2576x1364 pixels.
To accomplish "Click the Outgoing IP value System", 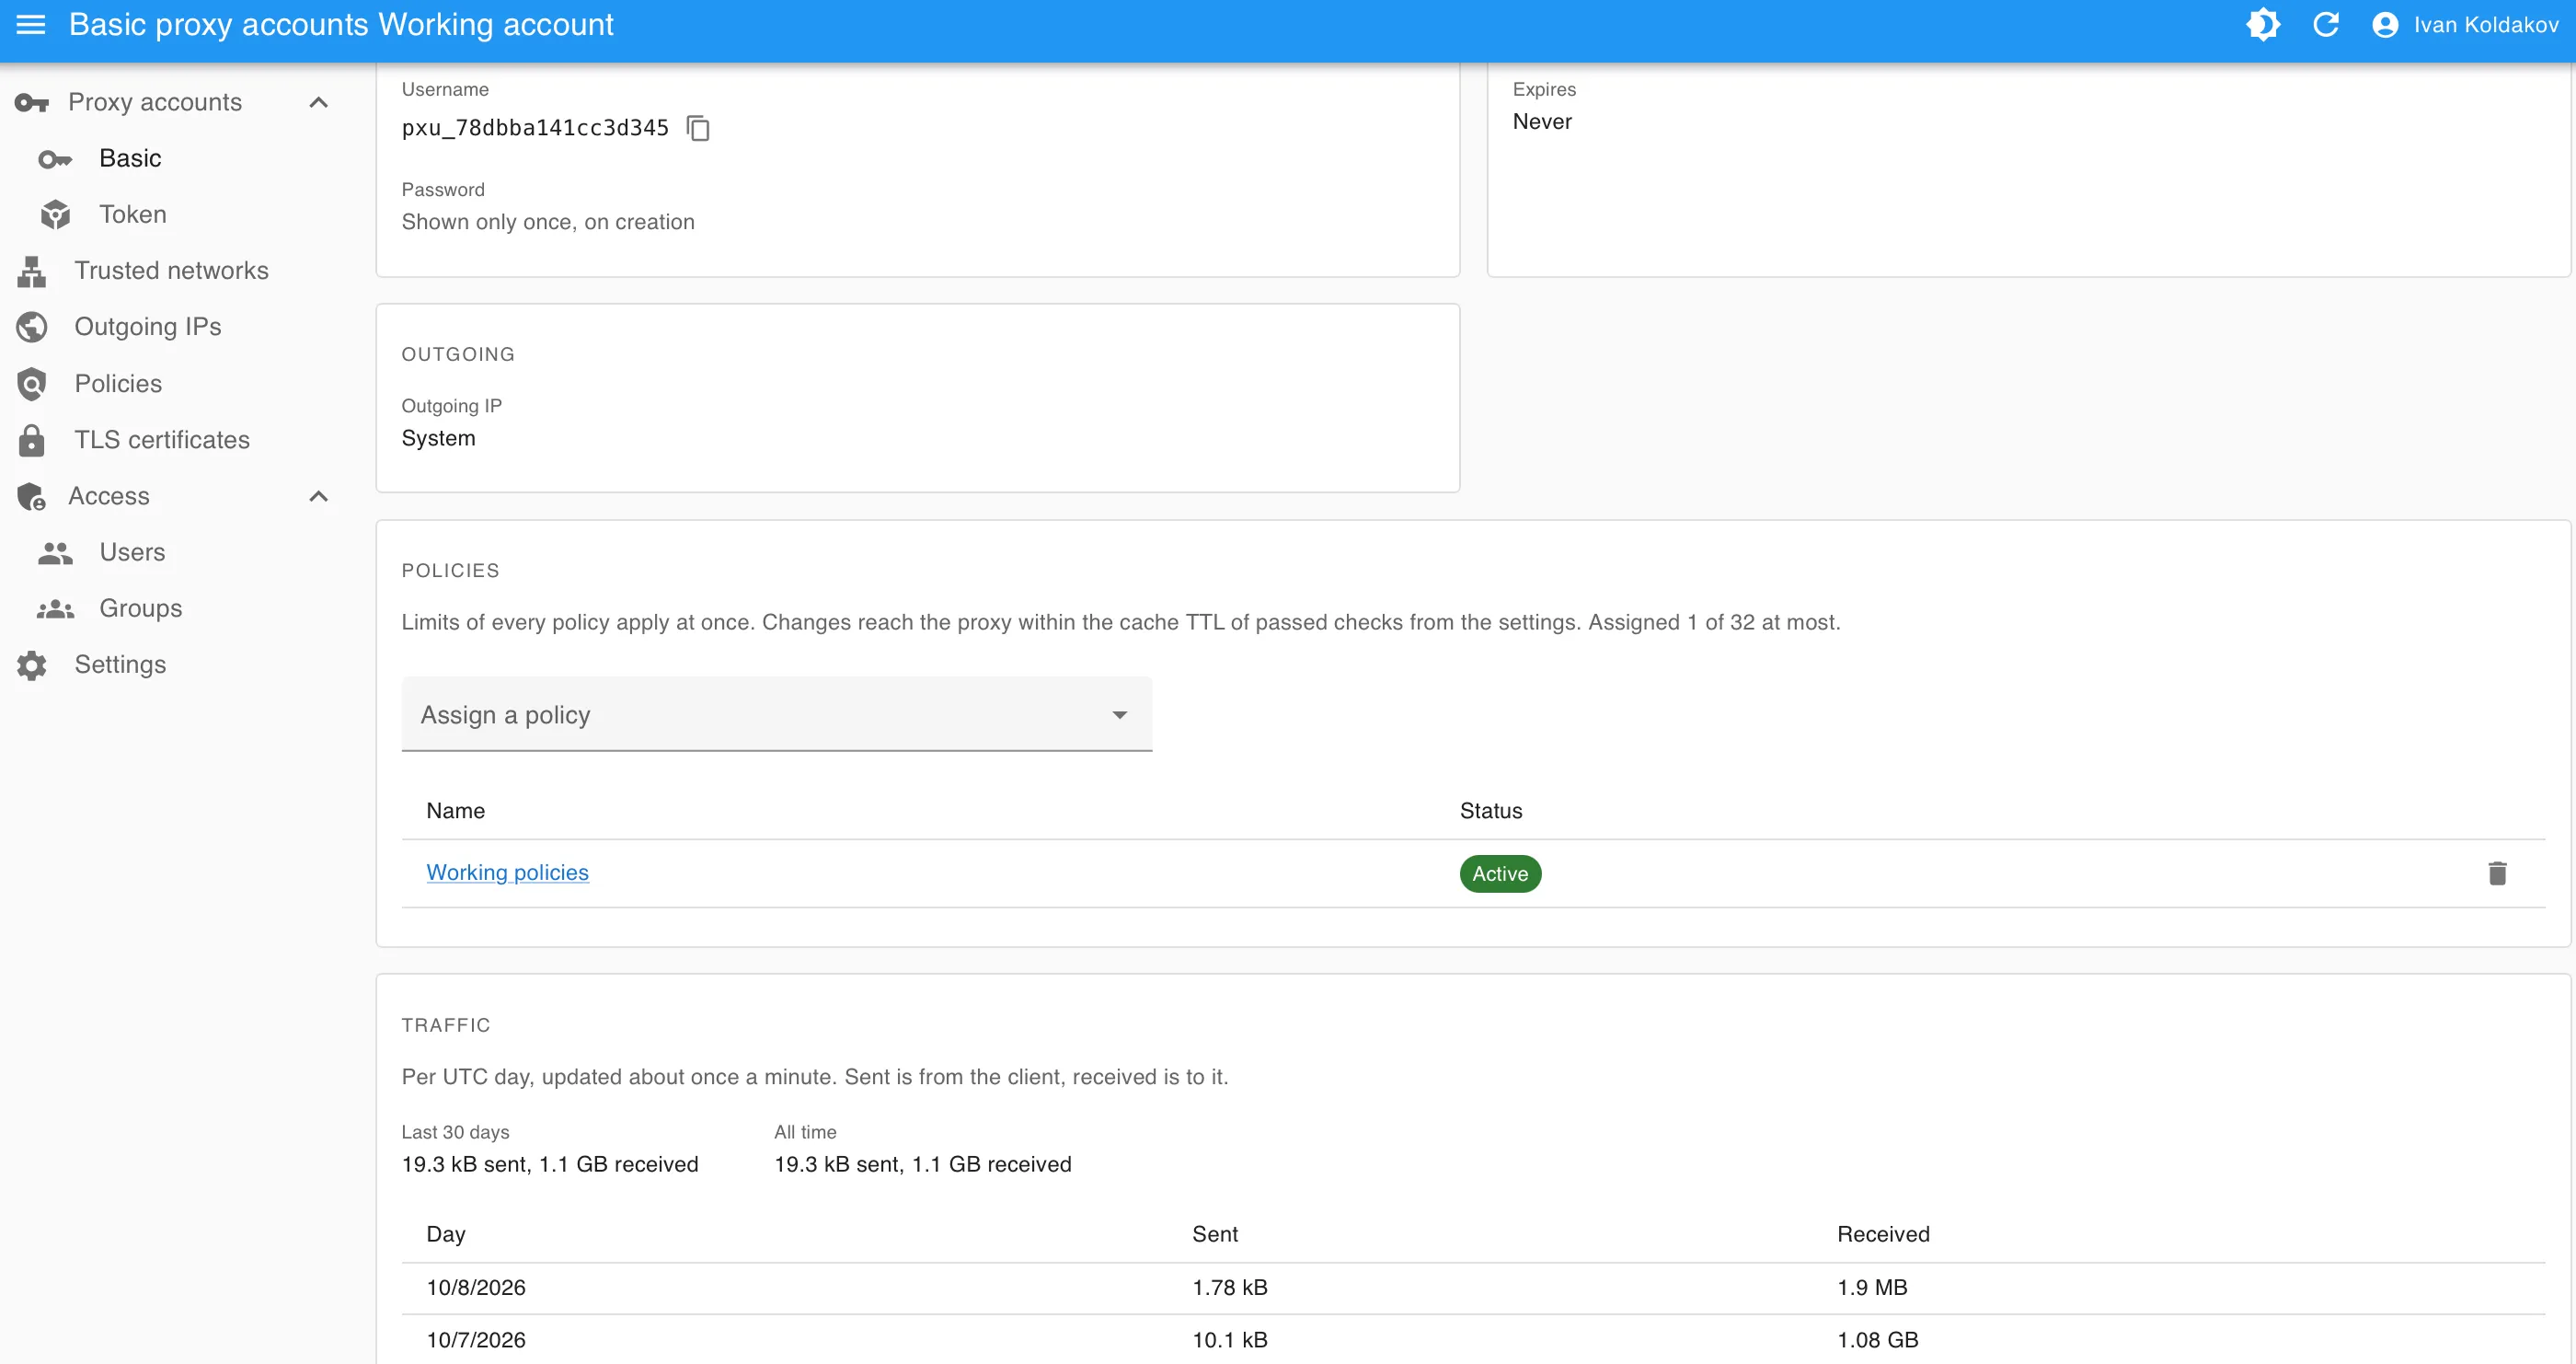I will coord(438,438).
